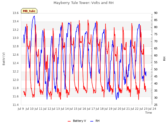Click the MB_tule annotation label
The width and height of the screenshot is (168, 126).
point(29,11)
